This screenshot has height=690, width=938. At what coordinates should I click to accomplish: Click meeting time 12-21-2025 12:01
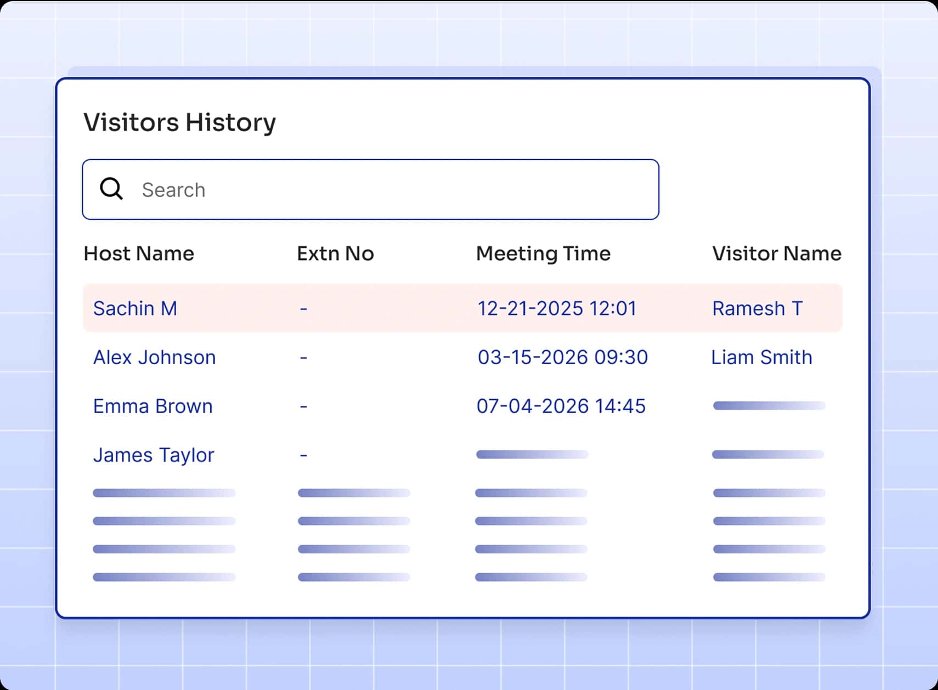pos(557,308)
